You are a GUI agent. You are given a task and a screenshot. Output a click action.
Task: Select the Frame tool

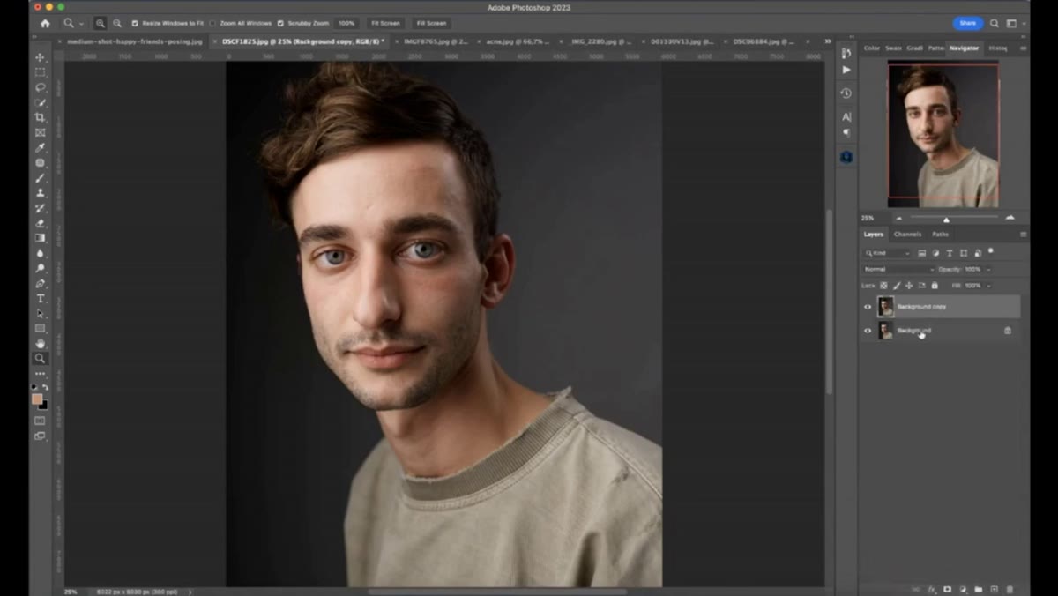tap(40, 132)
